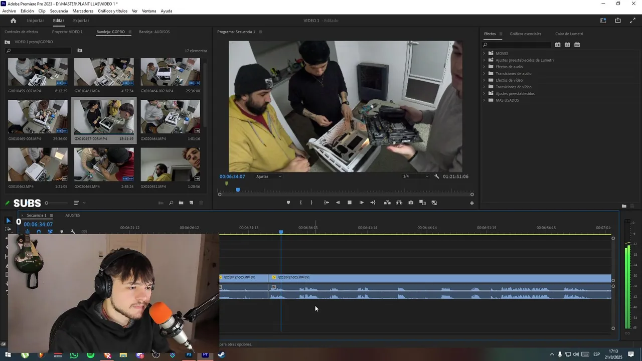Switch to Importar workspace
This screenshot has width=642, height=361.
click(x=35, y=21)
